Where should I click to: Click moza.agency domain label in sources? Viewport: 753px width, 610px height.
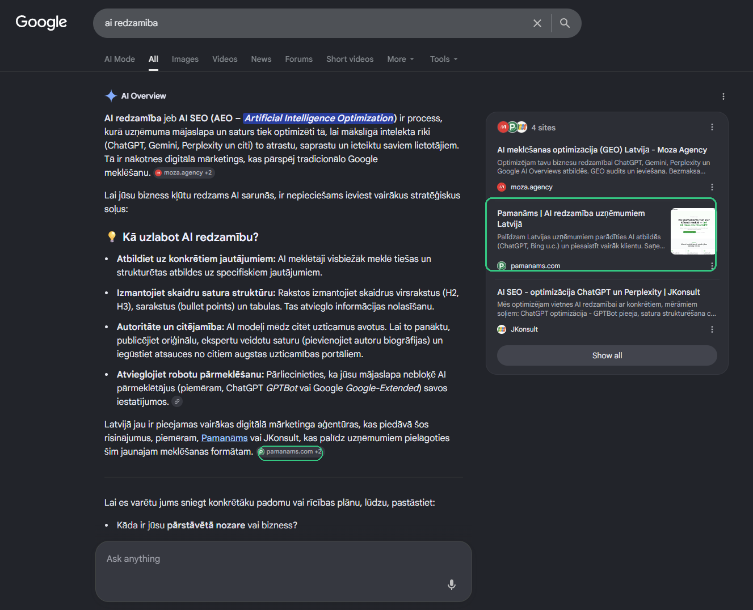tap(531, 187)
